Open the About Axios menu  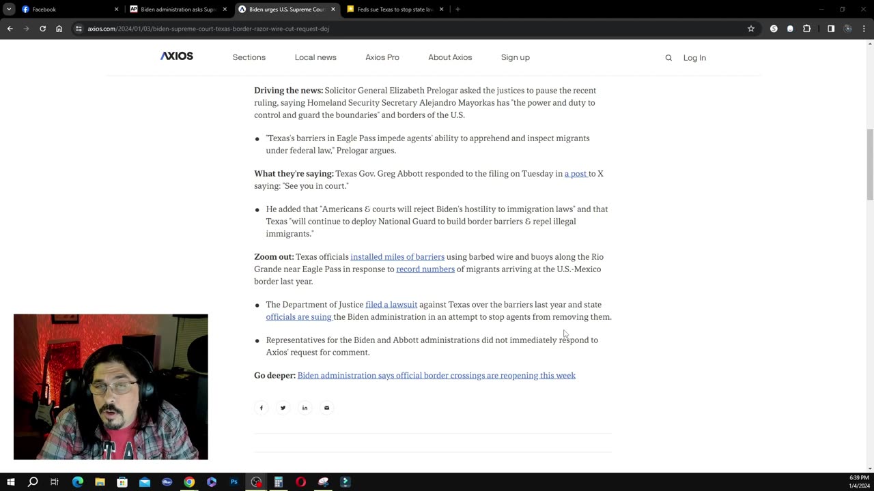point(450,57)
